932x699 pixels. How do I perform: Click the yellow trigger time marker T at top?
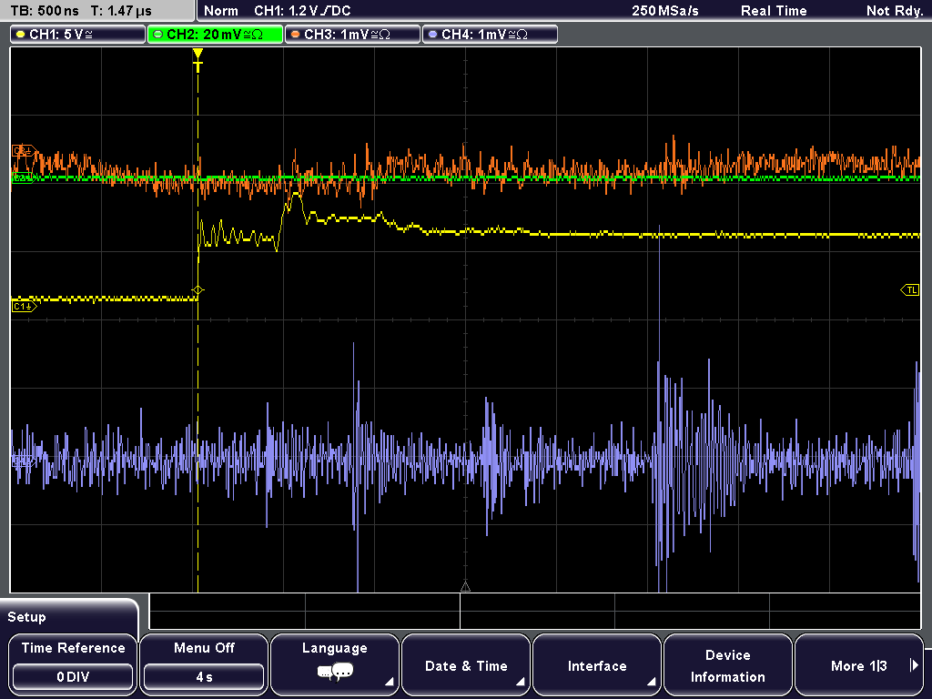click(x=198, y=60)
